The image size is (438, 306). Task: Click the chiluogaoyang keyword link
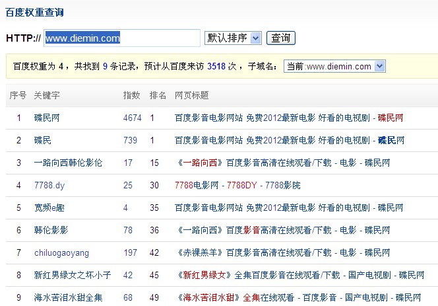point(61,252)
